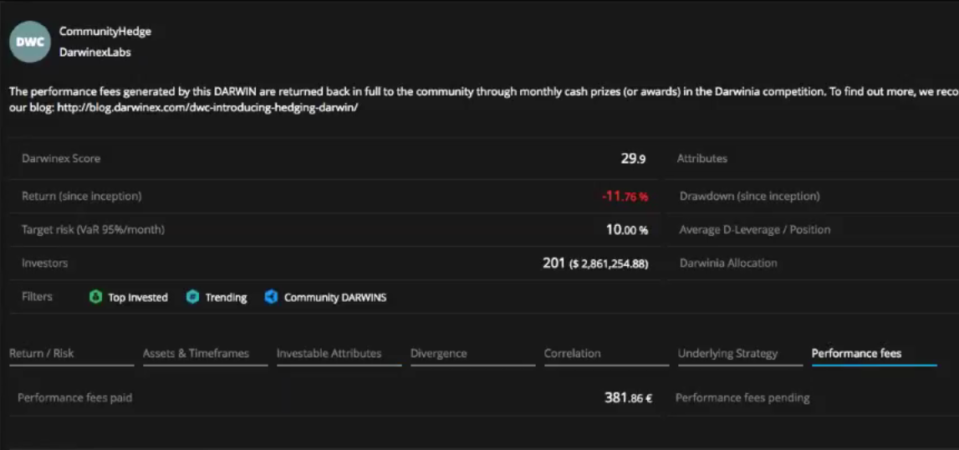Click the teal Trending filter icon
959x450 pixels.
coord(192,298)
